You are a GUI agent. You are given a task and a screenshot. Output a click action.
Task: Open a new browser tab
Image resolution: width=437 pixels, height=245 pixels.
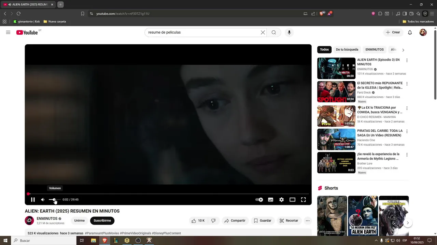(x=60, y=4)
